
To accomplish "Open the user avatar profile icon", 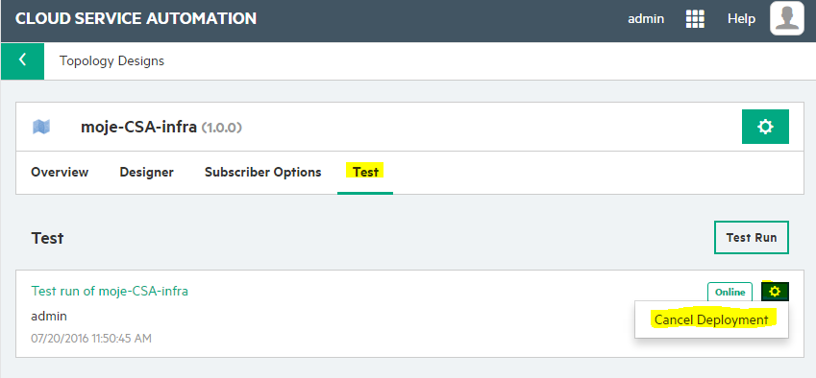I will coord(787,18).
